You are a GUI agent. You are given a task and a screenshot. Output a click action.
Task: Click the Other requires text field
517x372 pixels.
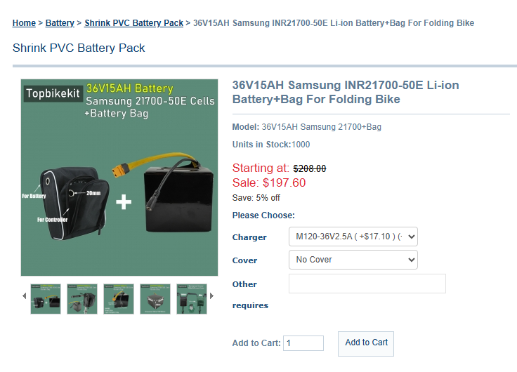(367, 284)
